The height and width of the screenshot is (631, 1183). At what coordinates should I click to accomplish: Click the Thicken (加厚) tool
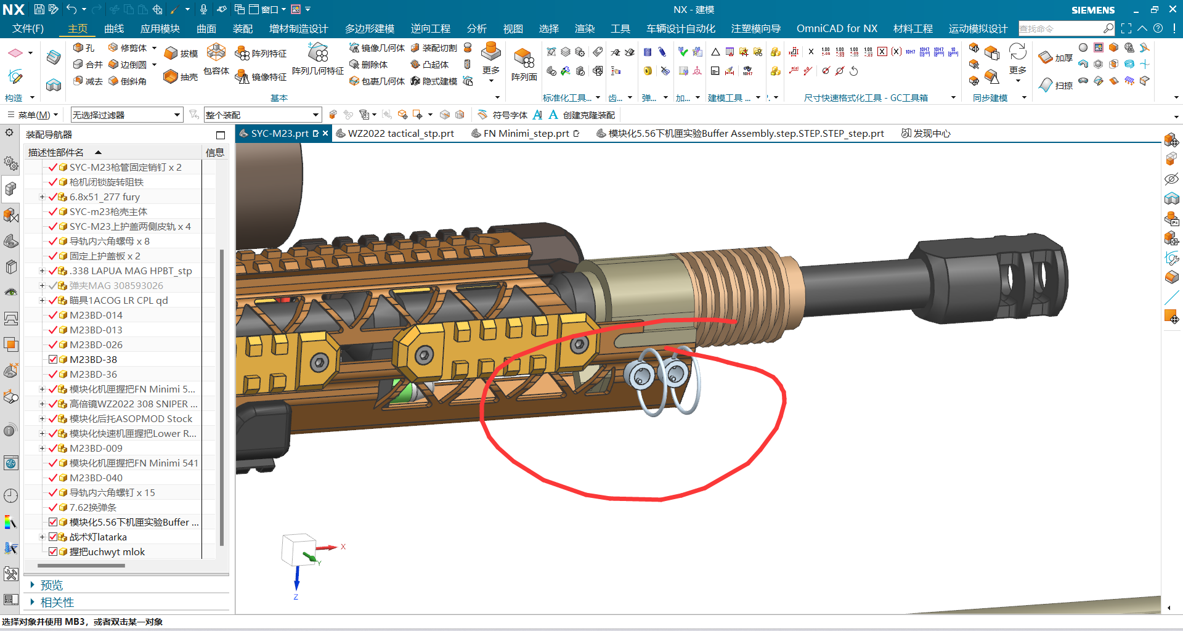pos(1055,58)
